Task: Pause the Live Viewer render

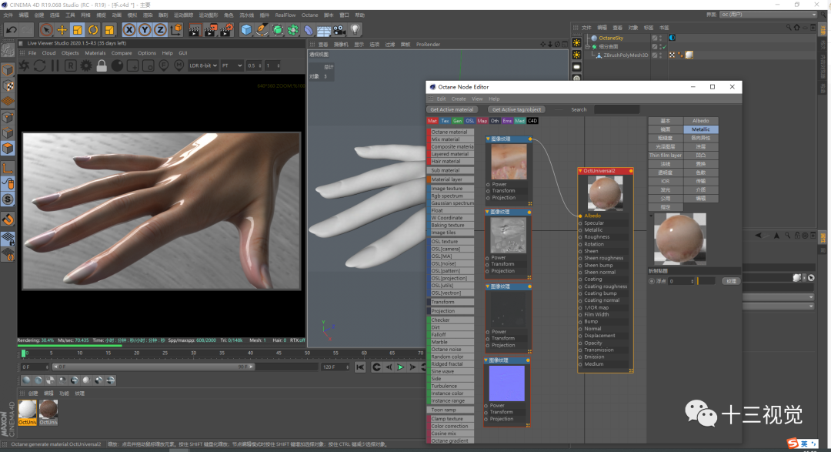Action: click(55, 65)
